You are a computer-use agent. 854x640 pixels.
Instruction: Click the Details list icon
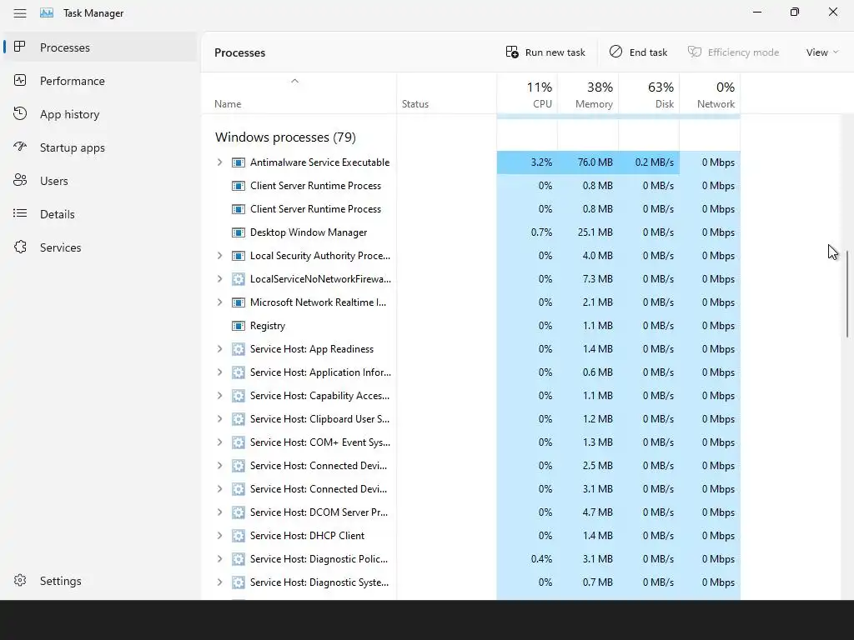point(20,213)
